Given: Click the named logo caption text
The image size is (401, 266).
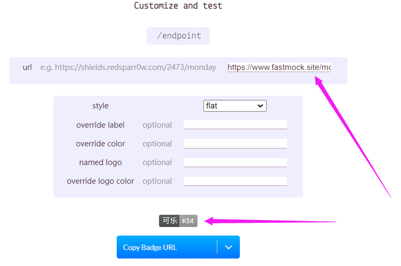Looking at the screenshot, I should [x=100, y=162].
